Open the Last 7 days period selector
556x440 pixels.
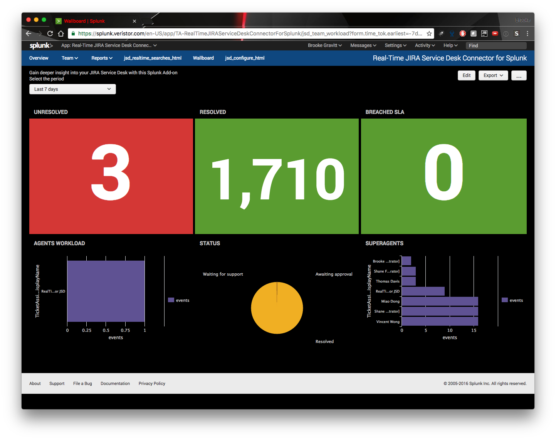click(x=72, y=89)
